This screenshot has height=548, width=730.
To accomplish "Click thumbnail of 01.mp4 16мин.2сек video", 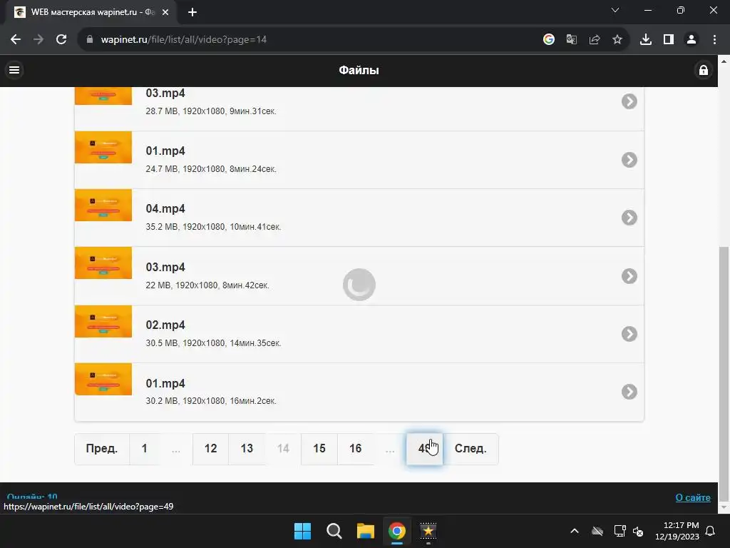I will click(103, 380).
